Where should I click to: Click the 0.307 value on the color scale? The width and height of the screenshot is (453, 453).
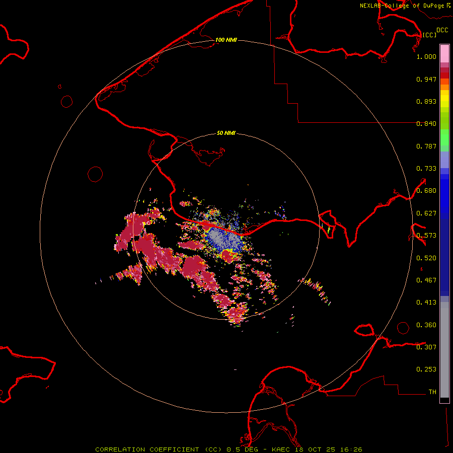426,347
